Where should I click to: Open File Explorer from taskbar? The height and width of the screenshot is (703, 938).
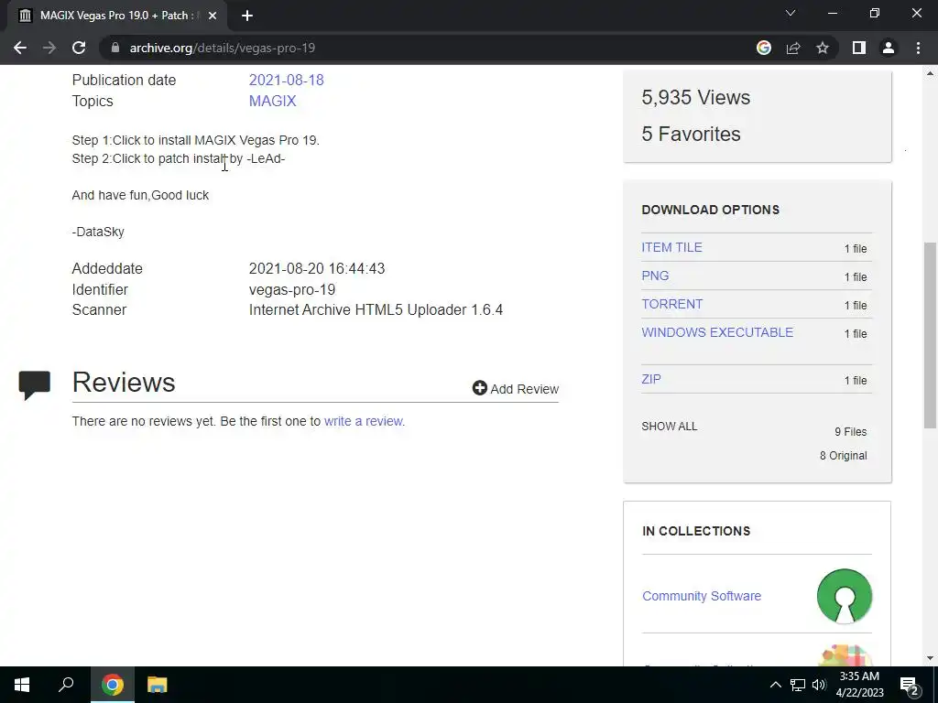tap(158, 685)
